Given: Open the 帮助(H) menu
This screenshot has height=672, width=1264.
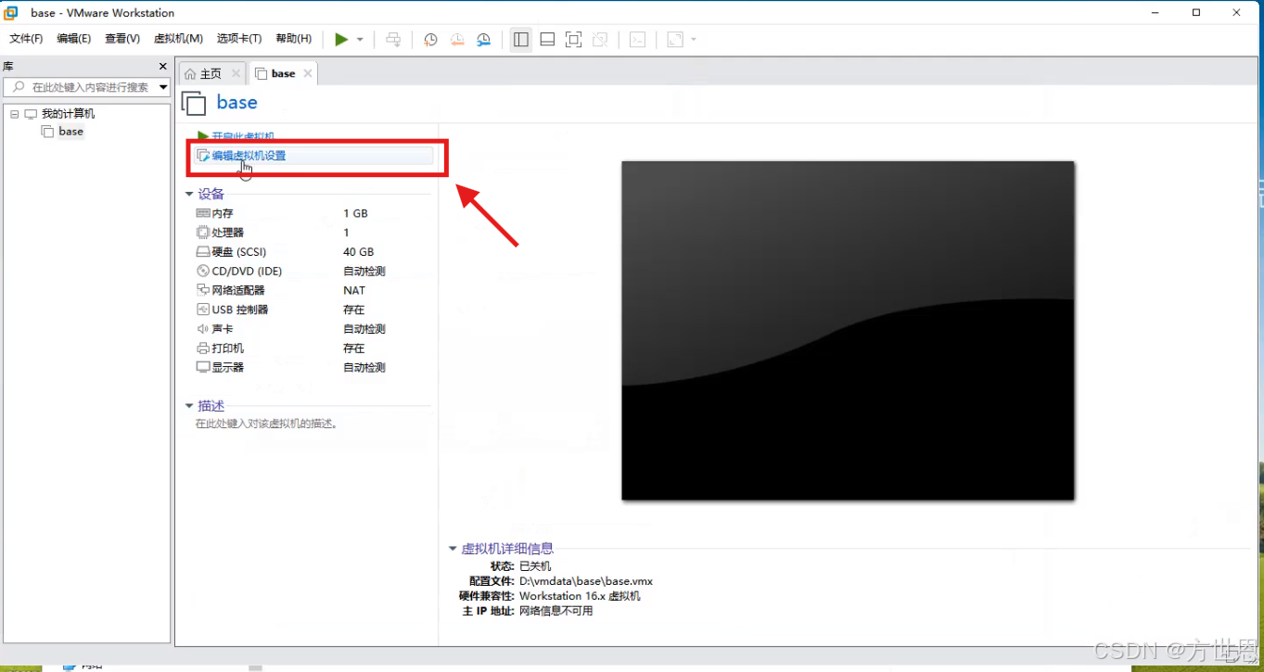Looking at the screenshot, I should coord(294,39).
